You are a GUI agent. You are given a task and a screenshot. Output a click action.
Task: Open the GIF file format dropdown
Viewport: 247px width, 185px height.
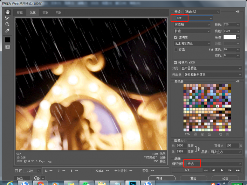pyautogui.click(x=193, y=18)
